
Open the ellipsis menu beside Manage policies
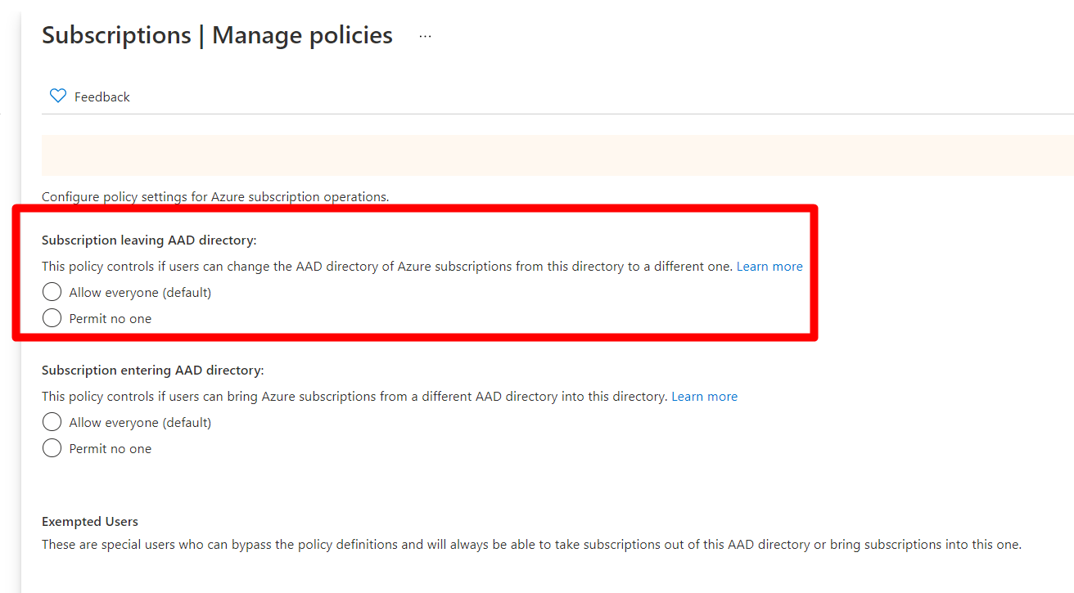(425, 36)
